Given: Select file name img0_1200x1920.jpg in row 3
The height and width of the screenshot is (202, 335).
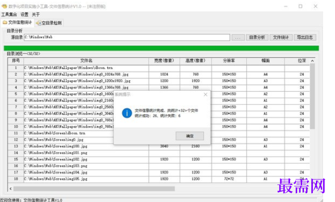Looking at the screenshot, I should [x=77, y=81].
